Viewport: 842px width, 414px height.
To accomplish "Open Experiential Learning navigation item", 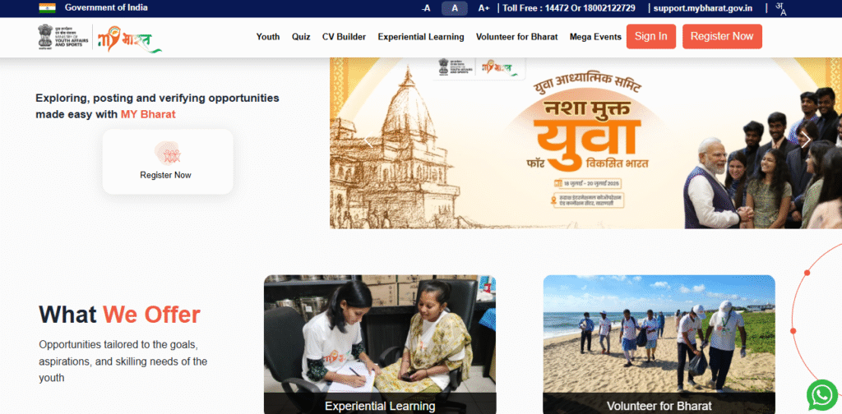I will click(421, 37).
